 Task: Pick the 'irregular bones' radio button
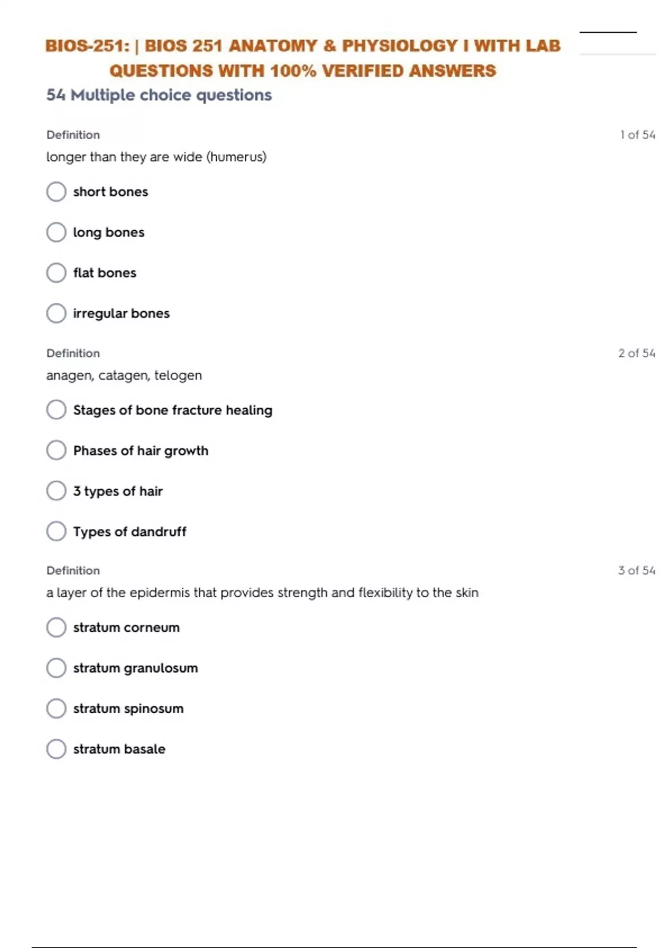click(56, 313)
